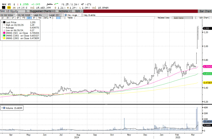Screen dimensions: 212x139
Task: Click the Edit Chart button
Action: pos(203,18)
